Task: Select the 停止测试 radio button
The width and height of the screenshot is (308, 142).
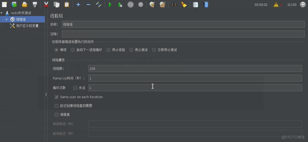Action: (x=131, y=50)
